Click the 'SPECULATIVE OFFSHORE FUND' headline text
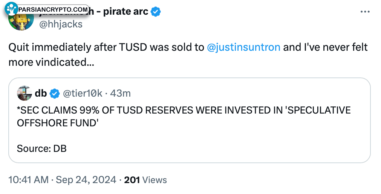Image resolution: width=381 pixels, height=194 pixels. pyautogui.click(x=184, y=117)
